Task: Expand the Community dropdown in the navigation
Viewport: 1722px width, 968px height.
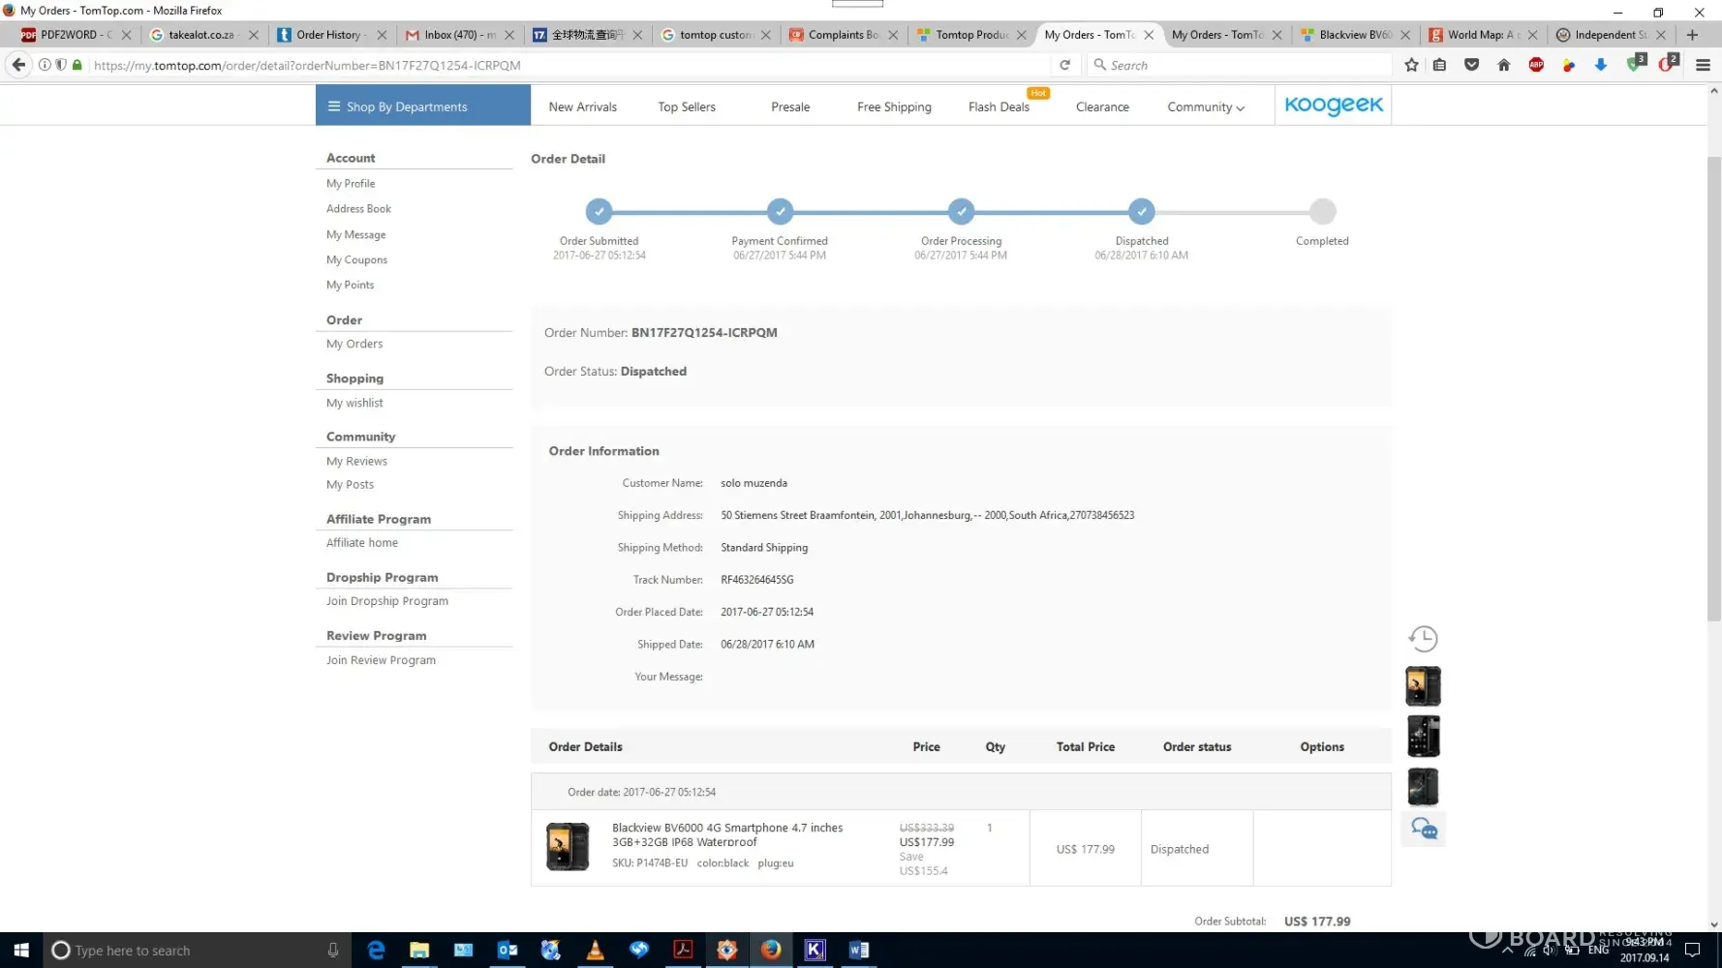Action: point(1205,106)
